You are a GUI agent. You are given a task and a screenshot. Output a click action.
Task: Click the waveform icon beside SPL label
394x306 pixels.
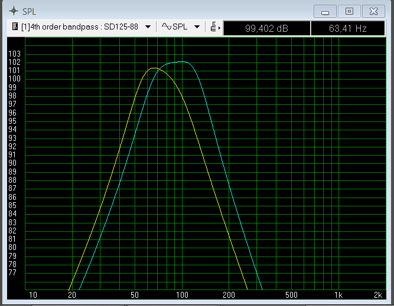click(167, 27)
